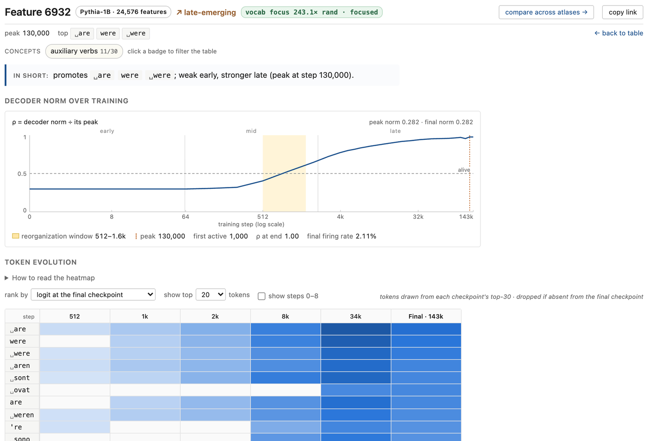This screenshot has height=441, width=648.
Task: Click the Feature 6932 heading
Action: 37,12
